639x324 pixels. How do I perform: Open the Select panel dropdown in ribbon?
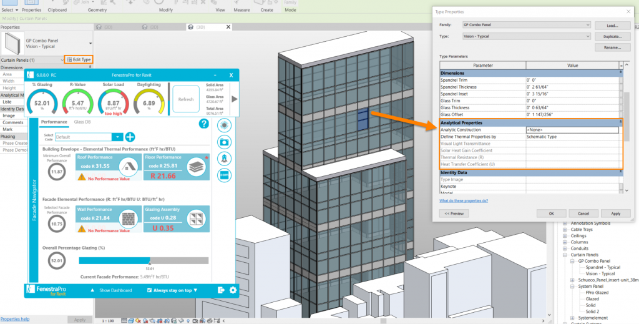[9, 10]
